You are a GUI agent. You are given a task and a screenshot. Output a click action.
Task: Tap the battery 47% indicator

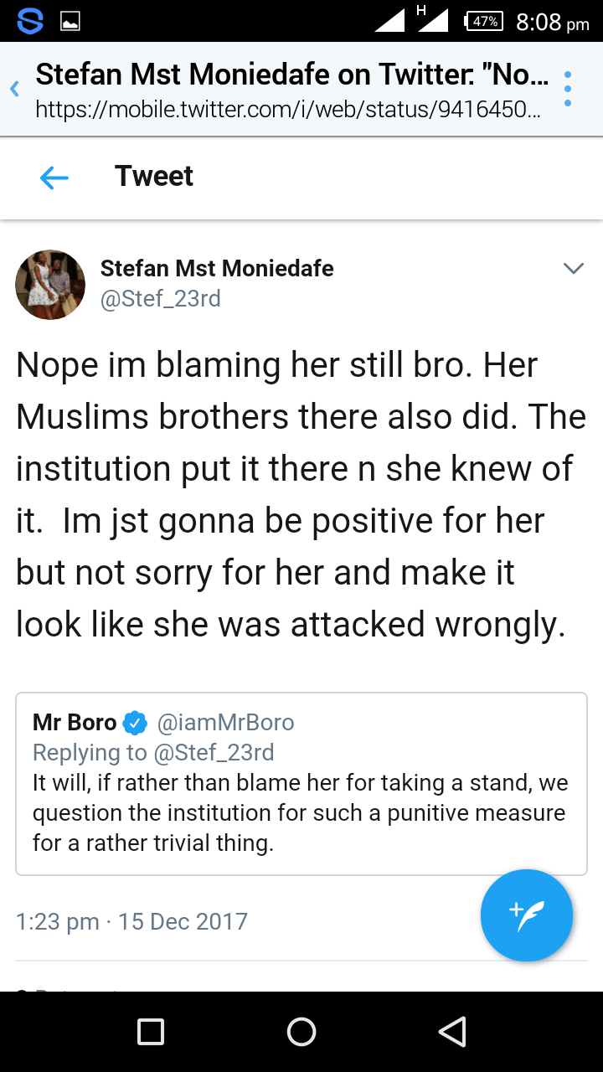click(483, 22)
